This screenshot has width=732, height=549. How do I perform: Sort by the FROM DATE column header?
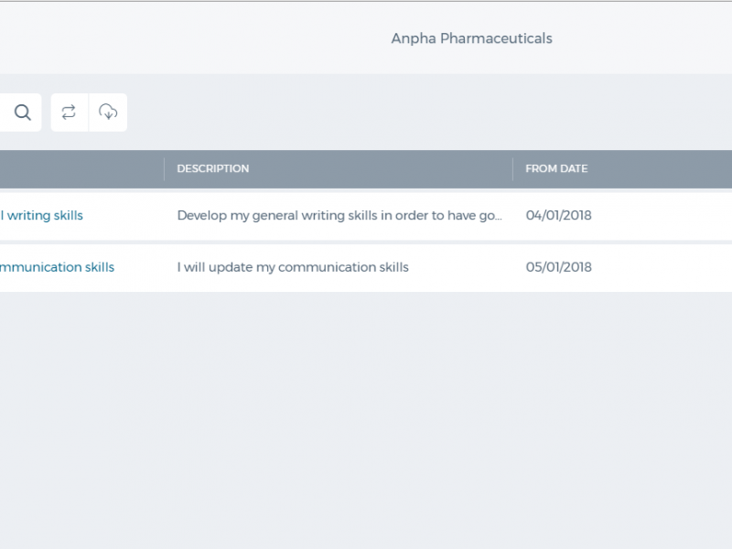click(556, 168)
